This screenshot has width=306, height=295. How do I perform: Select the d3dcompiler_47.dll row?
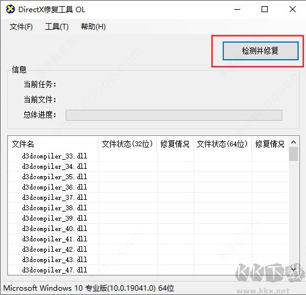[148, 270]
